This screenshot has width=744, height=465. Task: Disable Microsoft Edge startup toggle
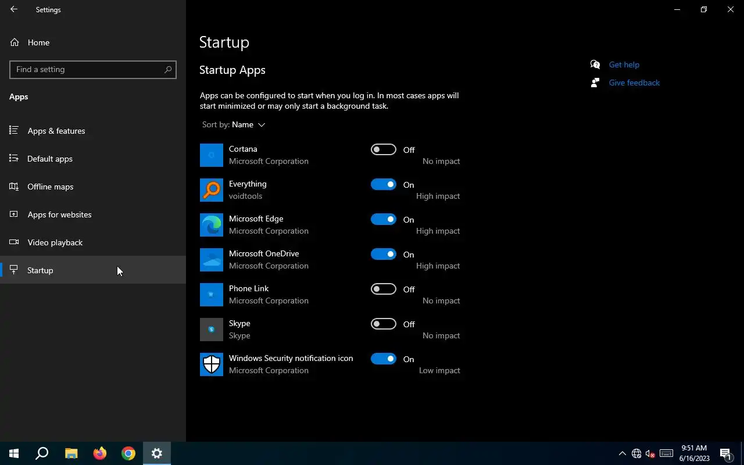(384, 219)
